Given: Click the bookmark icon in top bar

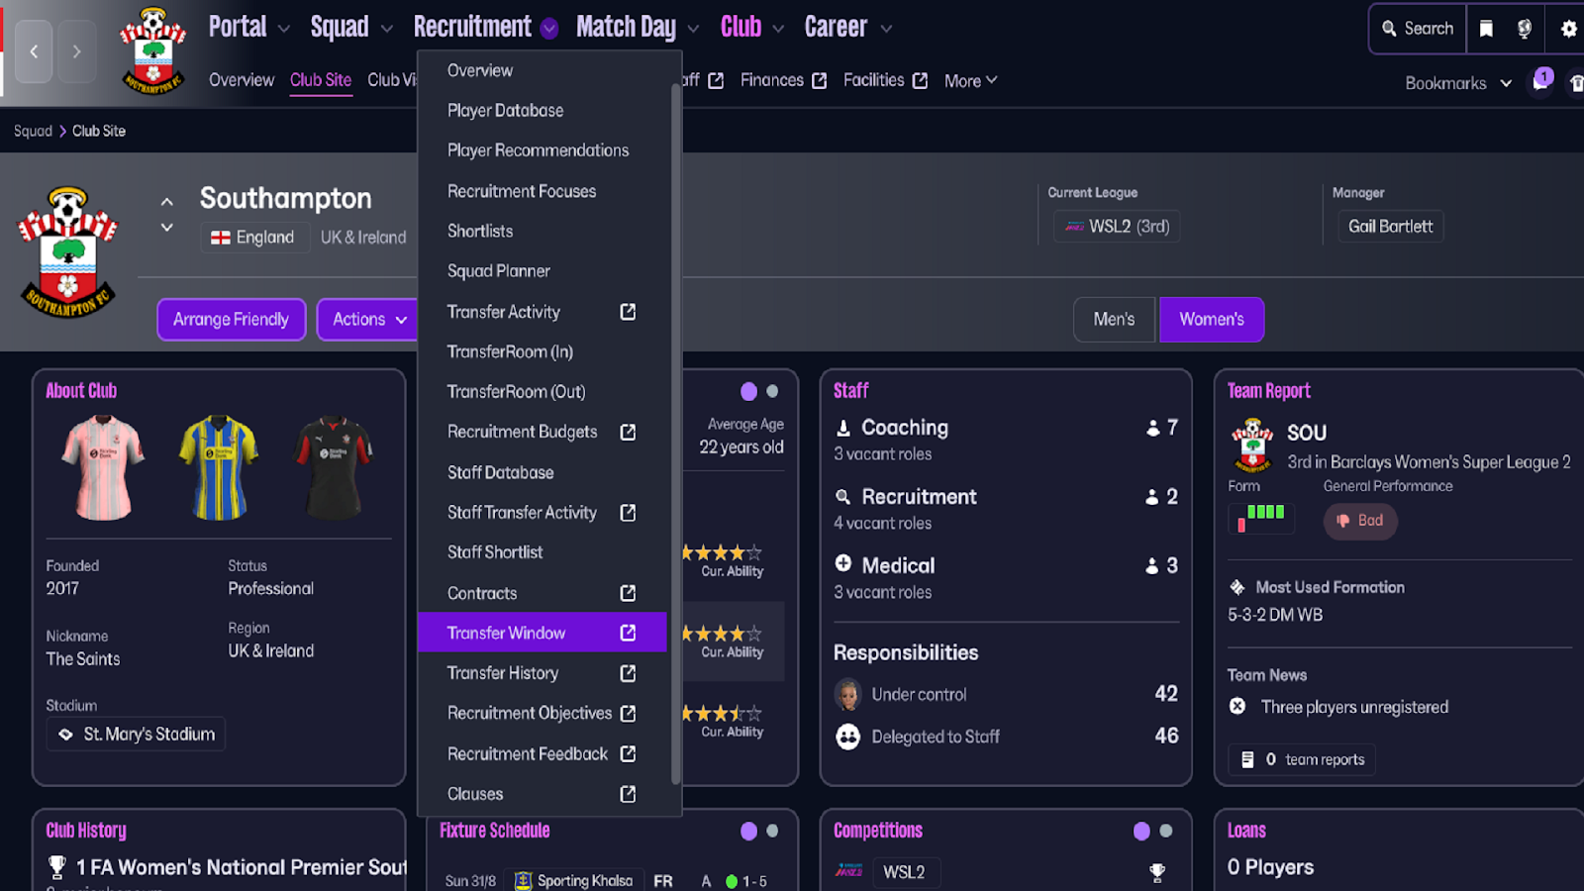Looking at the screenshot, I should 1486,29.
